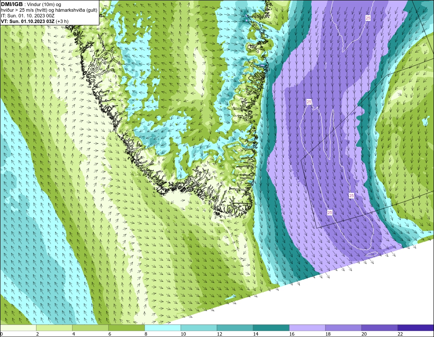Click the legend scale number '14'

tap(256, 334)
